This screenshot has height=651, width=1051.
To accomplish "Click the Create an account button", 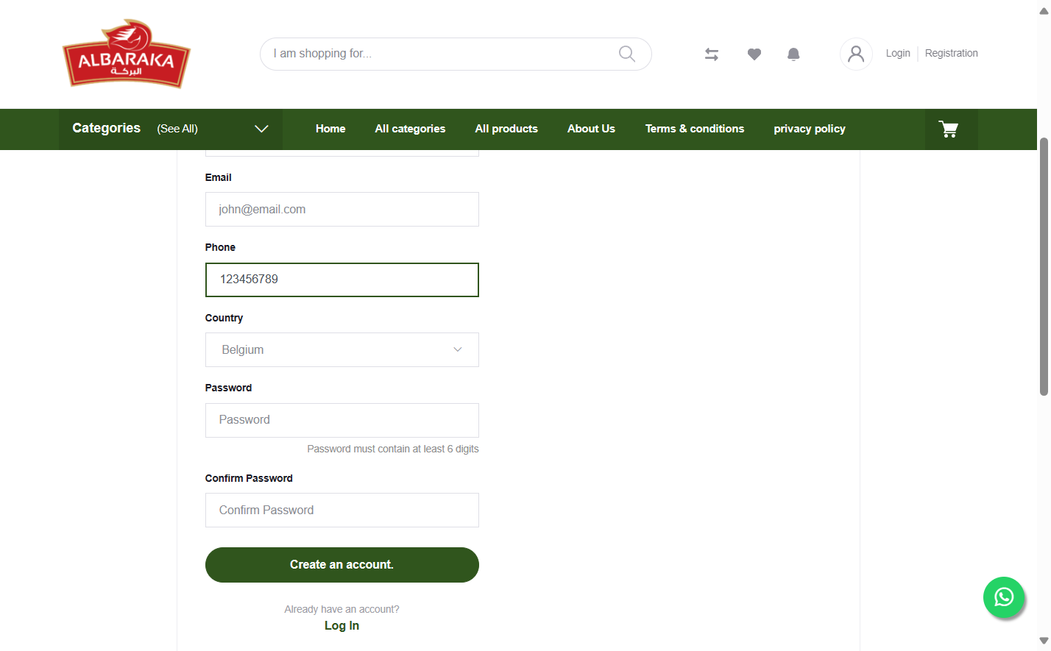I will (x=342, y=565).
